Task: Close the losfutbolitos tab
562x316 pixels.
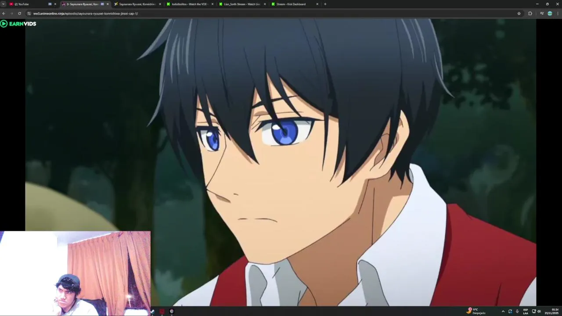Action: pyautogui.click(x=213, y=4)
